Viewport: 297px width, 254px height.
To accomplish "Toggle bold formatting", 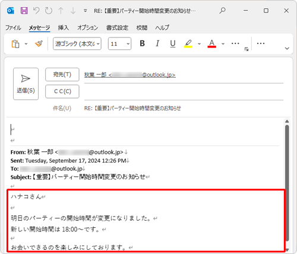I will pyautogui.click(x=142, y=43).
